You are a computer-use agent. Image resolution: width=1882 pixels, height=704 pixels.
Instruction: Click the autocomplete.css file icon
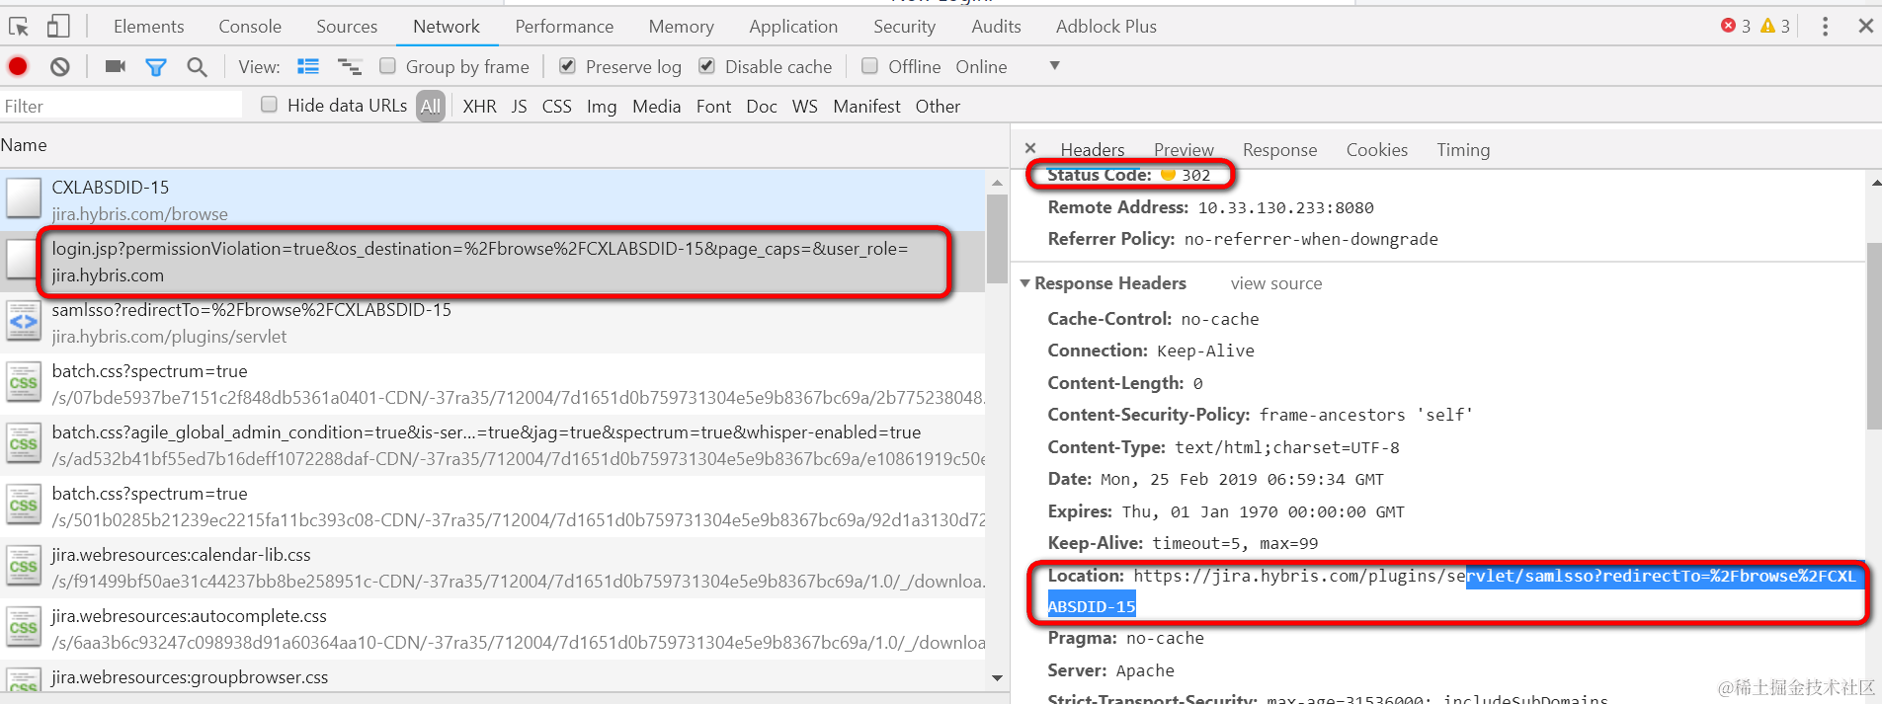pos(24,628)
